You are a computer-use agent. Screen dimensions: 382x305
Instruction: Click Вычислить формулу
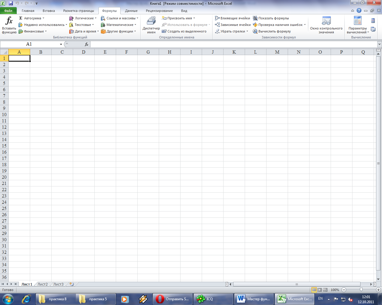pos(272,31)
